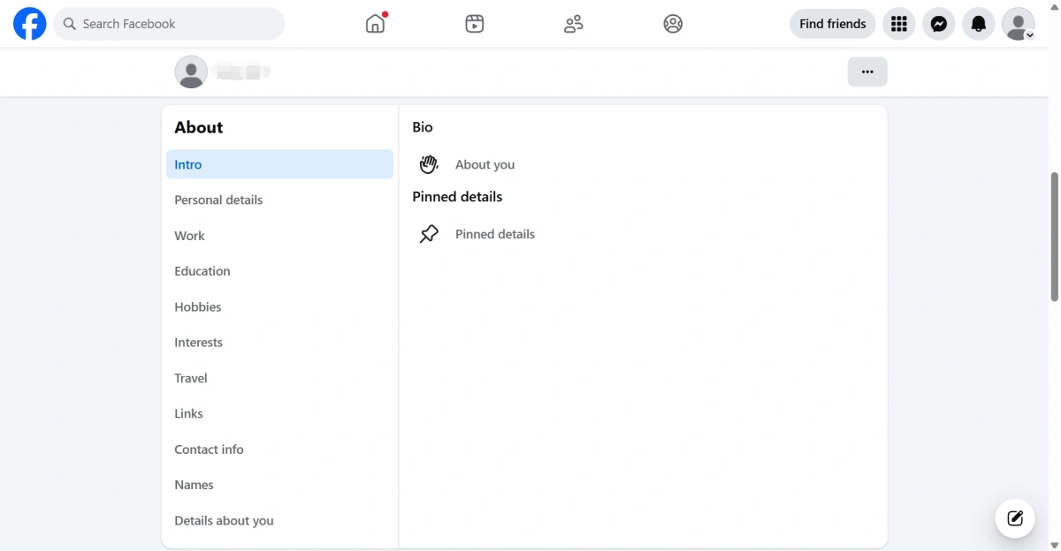Open the Contact info section
Screen dimensions: 1061x551
click(279, 449)
